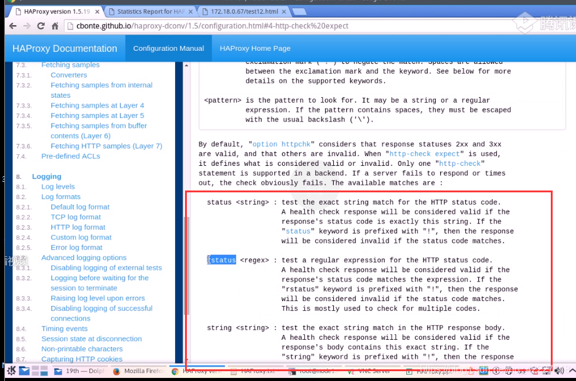
Task: Open Disabling logging of successful connections
Action: tap(101, 313)
